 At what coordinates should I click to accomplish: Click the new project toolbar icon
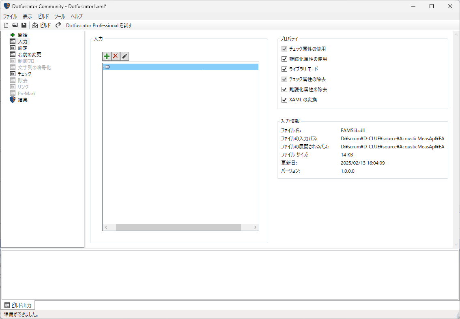pyautogui.click(x=6, y=25)
